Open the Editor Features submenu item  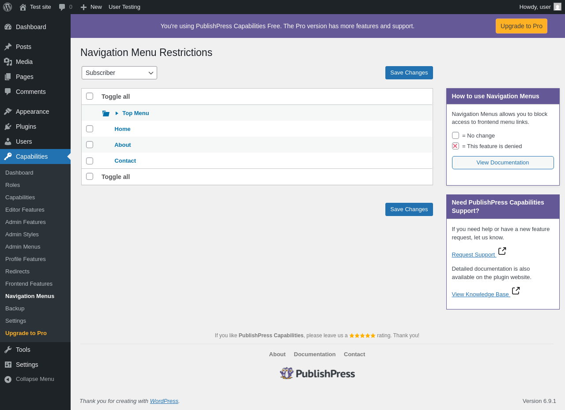[25, 210]
